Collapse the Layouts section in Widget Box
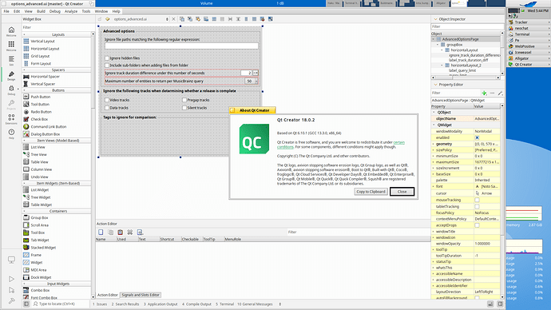This screenshot has height=310, width=551. pos(24,35)
